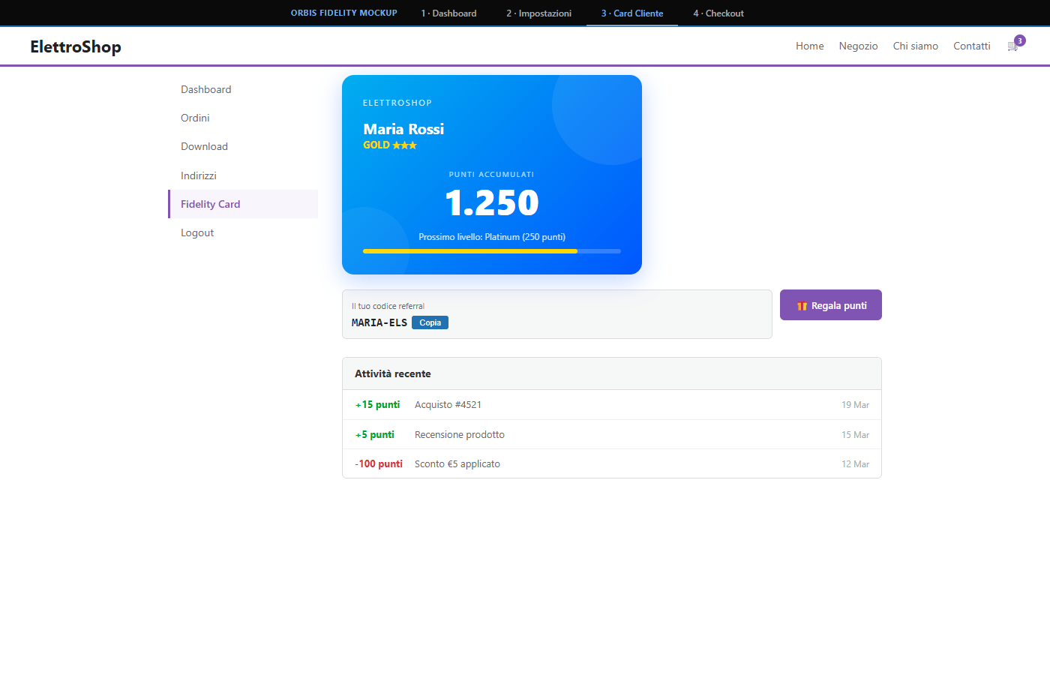Open Ordini in the sidebar
The height and width of the screenshot is (675, 1050).
pyautogui.click(x=195, y=118)
